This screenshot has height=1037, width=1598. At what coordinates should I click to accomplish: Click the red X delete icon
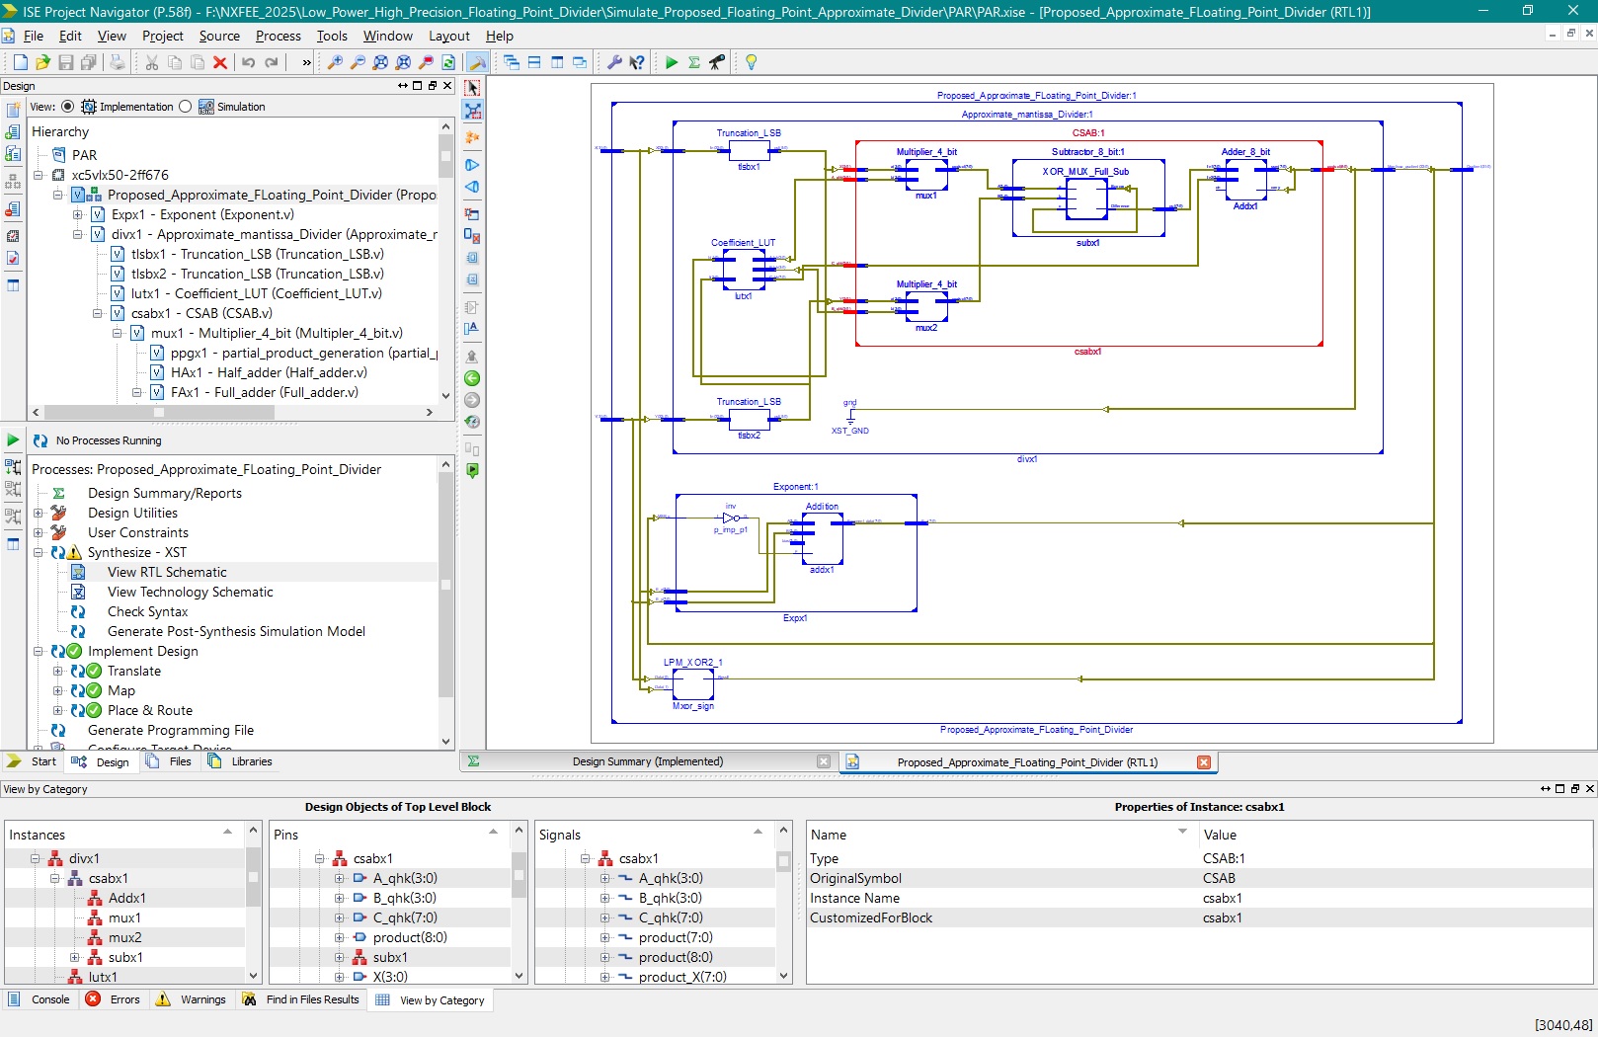click(220, 62)
